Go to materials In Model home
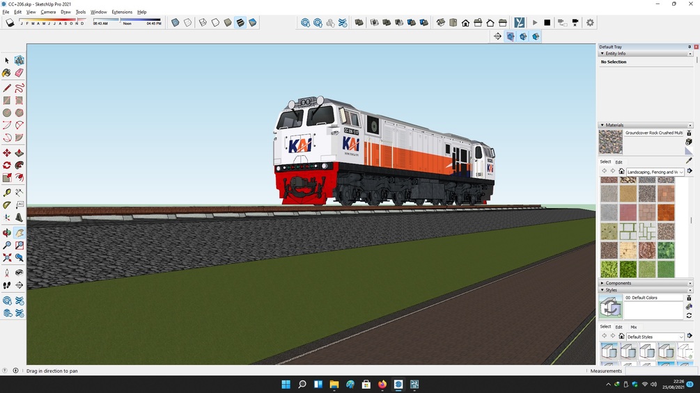 (x=621, y=172)
